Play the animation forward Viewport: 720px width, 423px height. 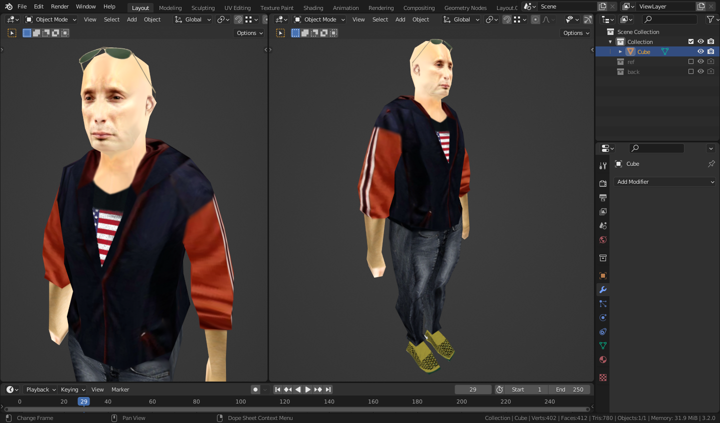(x=308, y=390)
